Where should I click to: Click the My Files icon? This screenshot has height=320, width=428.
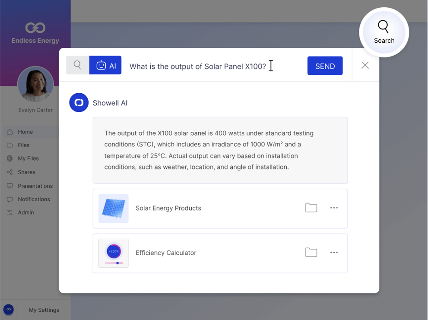click(x=10, y=158)
